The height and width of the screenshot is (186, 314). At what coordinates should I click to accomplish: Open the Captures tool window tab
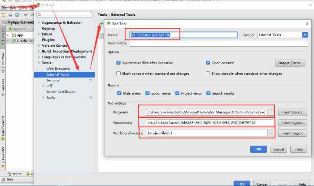tap(3, 87)
